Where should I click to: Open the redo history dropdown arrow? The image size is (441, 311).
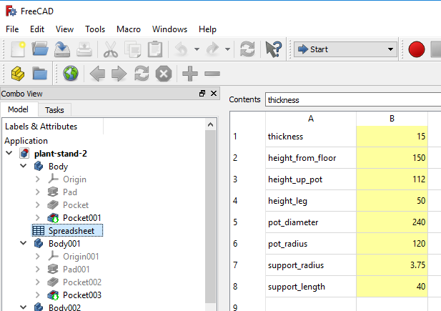pyautogui.click(x=227, y=49)
